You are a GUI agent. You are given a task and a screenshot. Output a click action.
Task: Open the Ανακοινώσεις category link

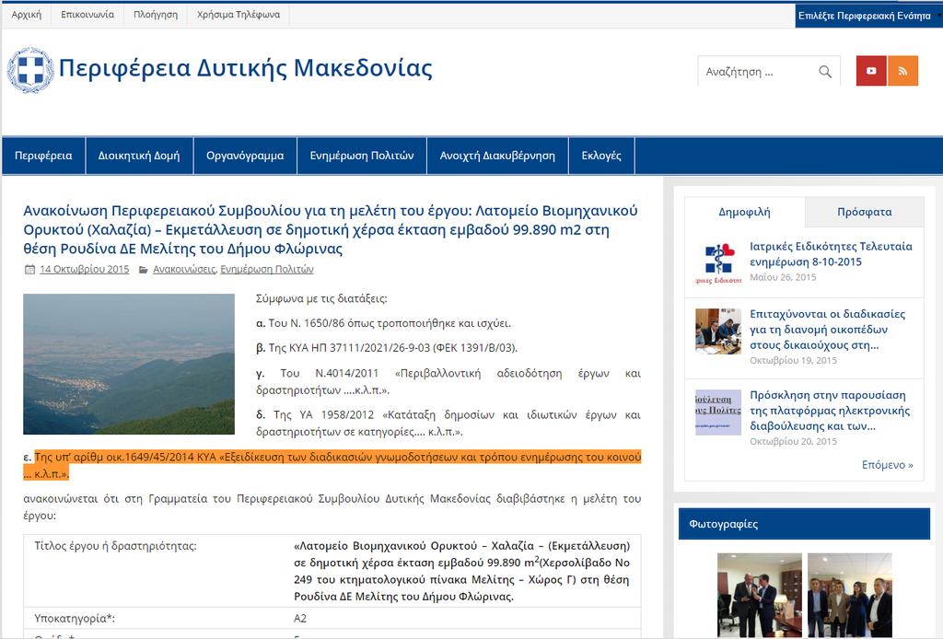[184, 269]
